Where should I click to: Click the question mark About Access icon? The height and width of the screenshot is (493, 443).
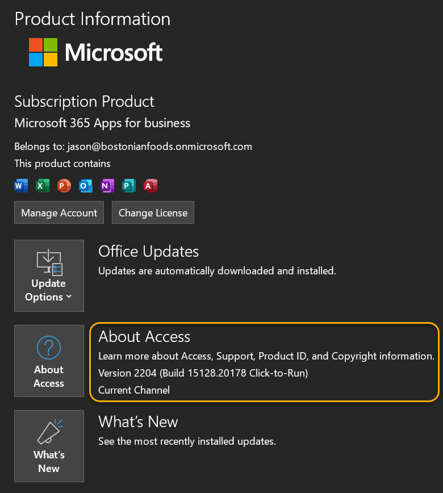pos(49,347)
